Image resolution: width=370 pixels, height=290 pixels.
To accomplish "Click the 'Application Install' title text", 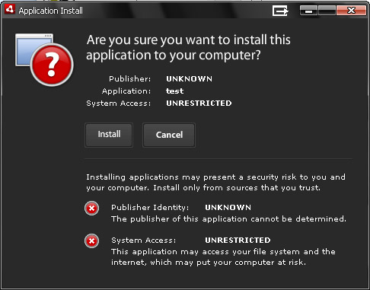I will [51, 11].
